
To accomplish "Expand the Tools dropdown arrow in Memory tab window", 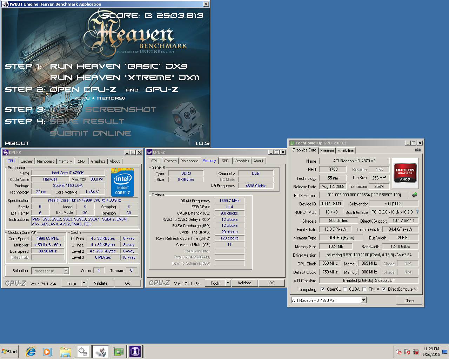I will [x=228, y=283].
